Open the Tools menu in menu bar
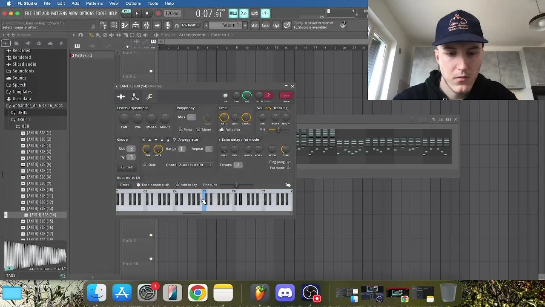This screenshot has width=545, height=307. pyautogui.click(x=153, y=3)
